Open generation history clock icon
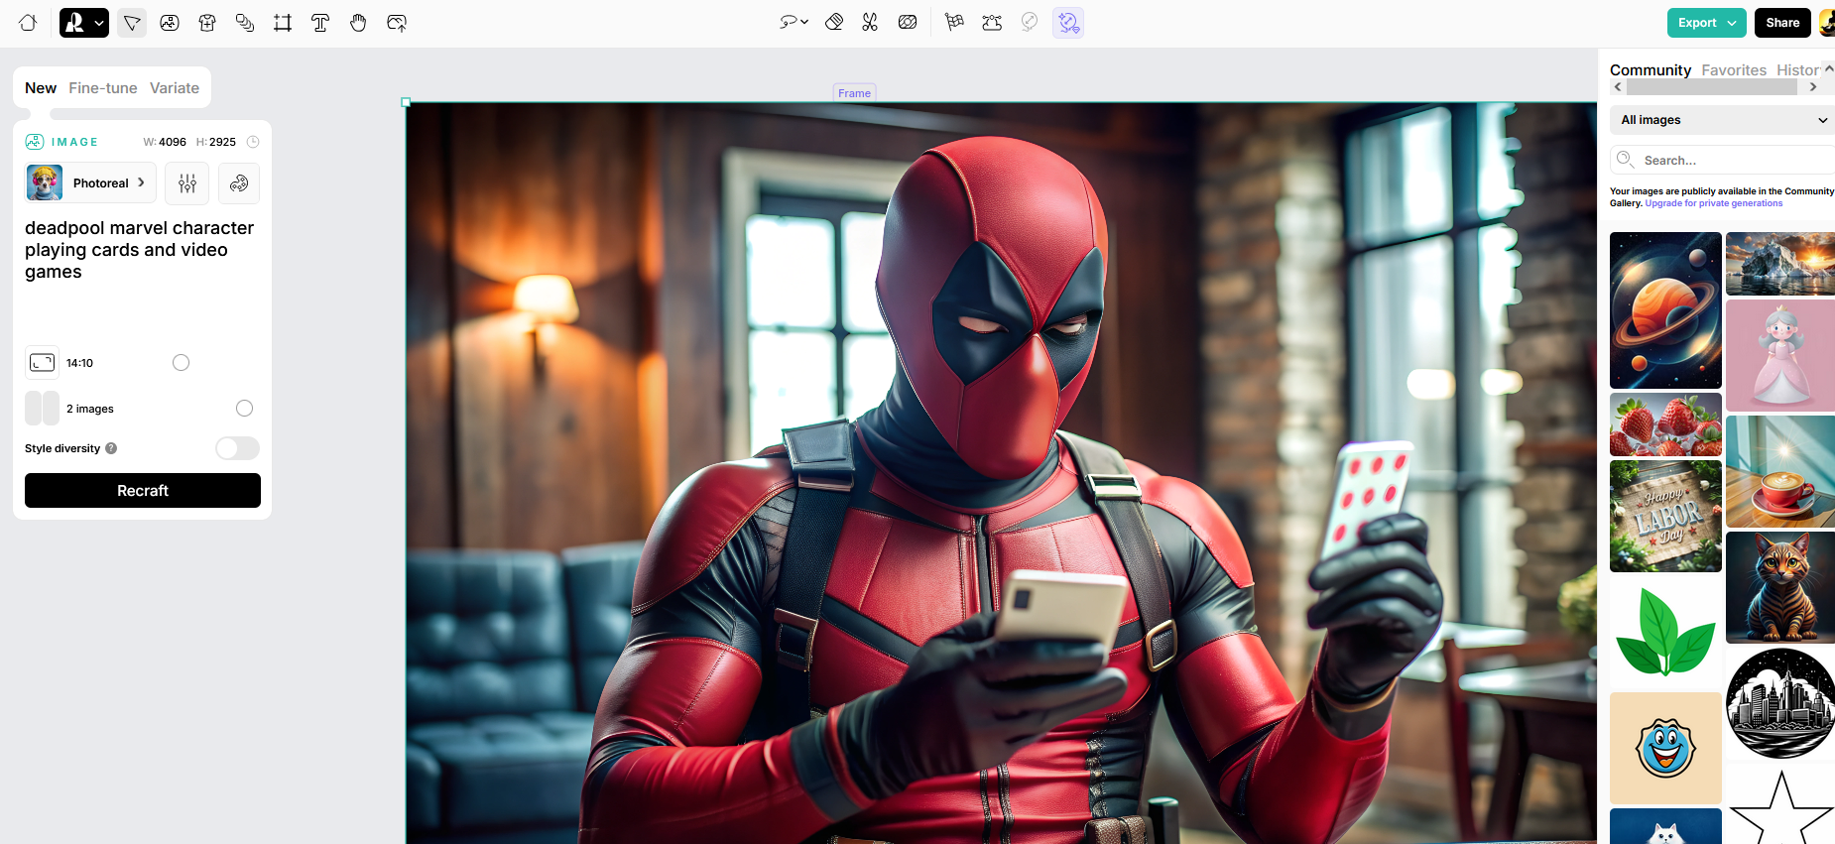The height and width of the screenshot is (844, 1835). pyautogui.click(x=253, y=142)
